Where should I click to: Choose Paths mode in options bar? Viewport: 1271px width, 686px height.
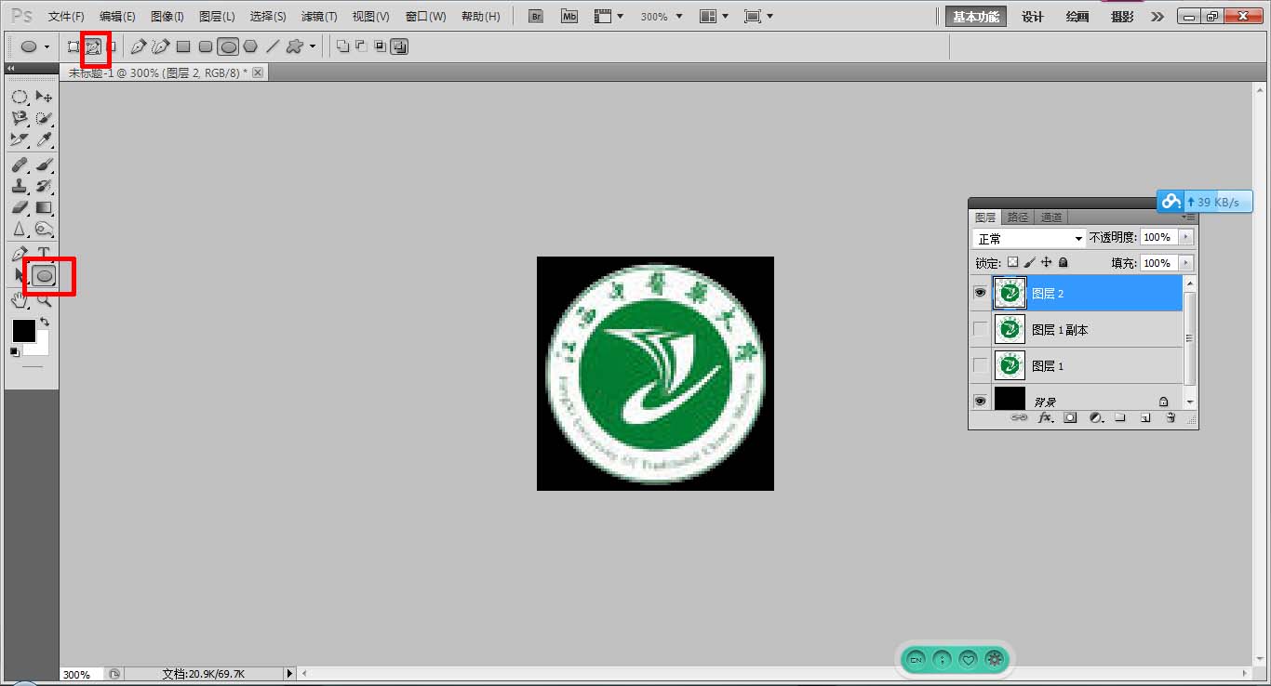(x=93, y=46)
